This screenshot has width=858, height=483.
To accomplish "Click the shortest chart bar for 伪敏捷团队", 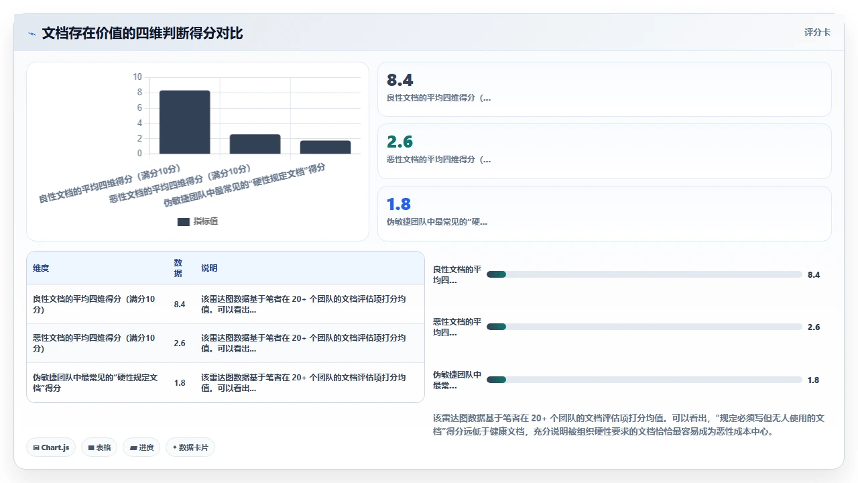I will click(x=325, y=147).
